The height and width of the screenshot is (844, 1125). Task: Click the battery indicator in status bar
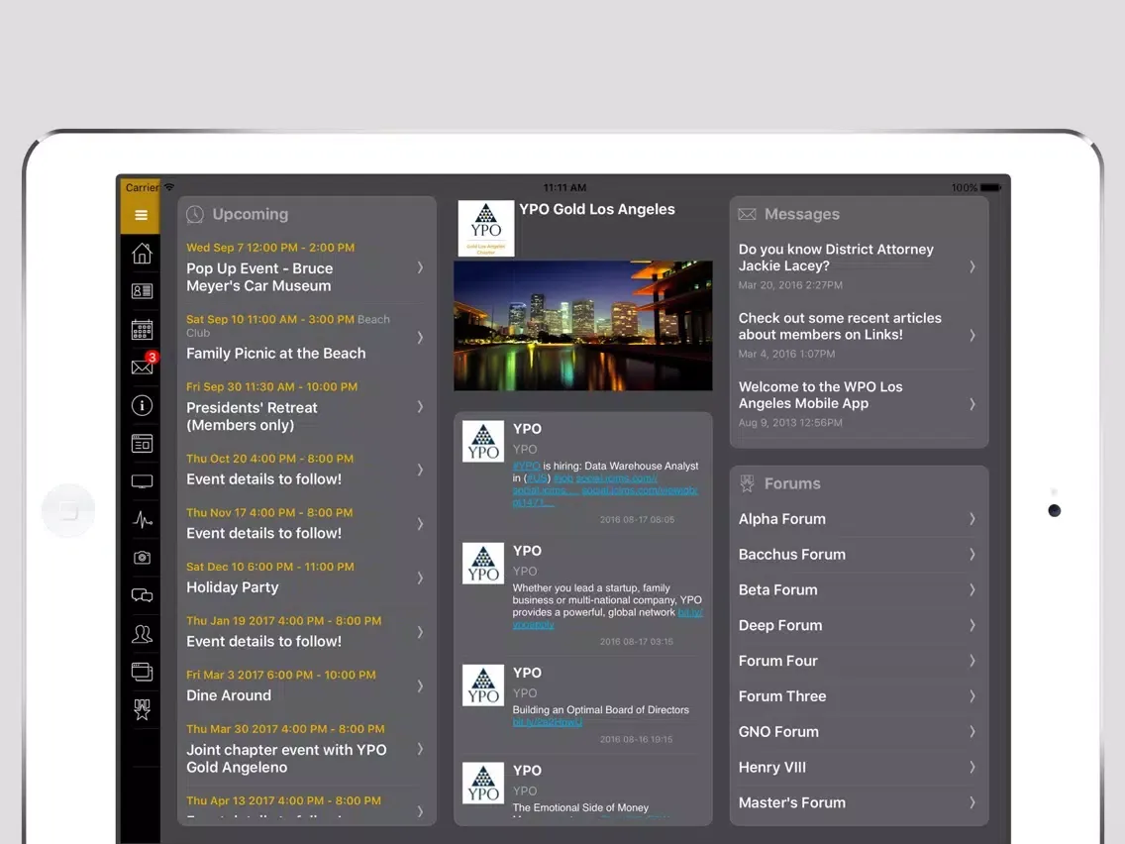(991, 187)
